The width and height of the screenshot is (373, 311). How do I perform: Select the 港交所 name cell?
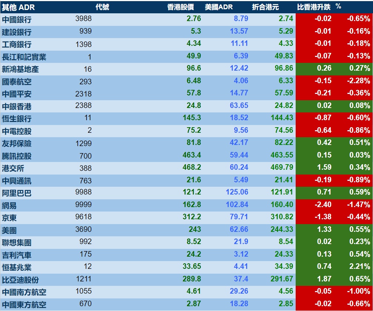point(13,168)
